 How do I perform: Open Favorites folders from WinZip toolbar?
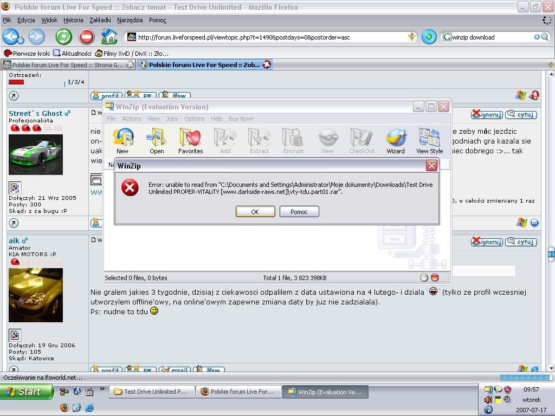[190, 141]
